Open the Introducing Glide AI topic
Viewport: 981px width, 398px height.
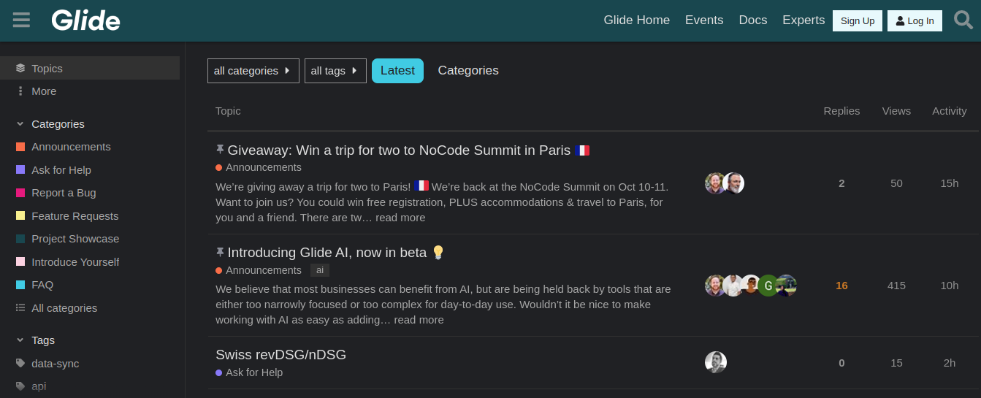coord(327,253)
